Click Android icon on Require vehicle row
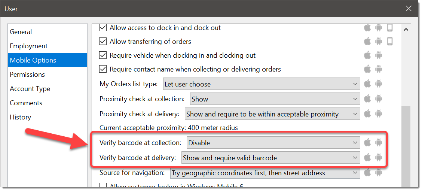The width and height of the screenshot is (422, 191). tap(379, 55)
